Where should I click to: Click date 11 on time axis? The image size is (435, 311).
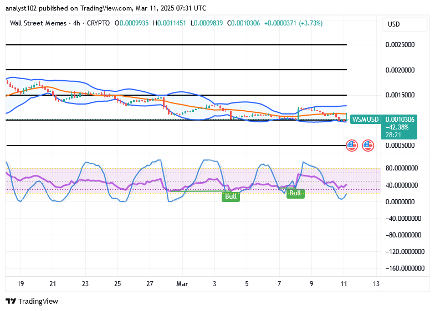click(344, 284)
